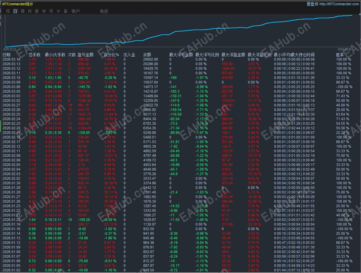
Task: Click loss value -158.65
Action: [x=84, y=133]
